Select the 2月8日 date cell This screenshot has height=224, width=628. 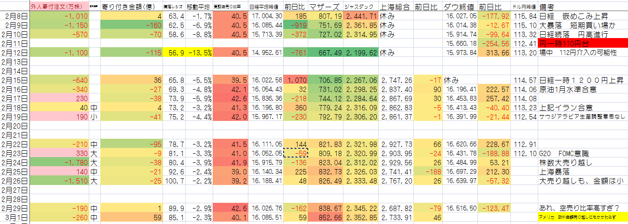[14, 16]
